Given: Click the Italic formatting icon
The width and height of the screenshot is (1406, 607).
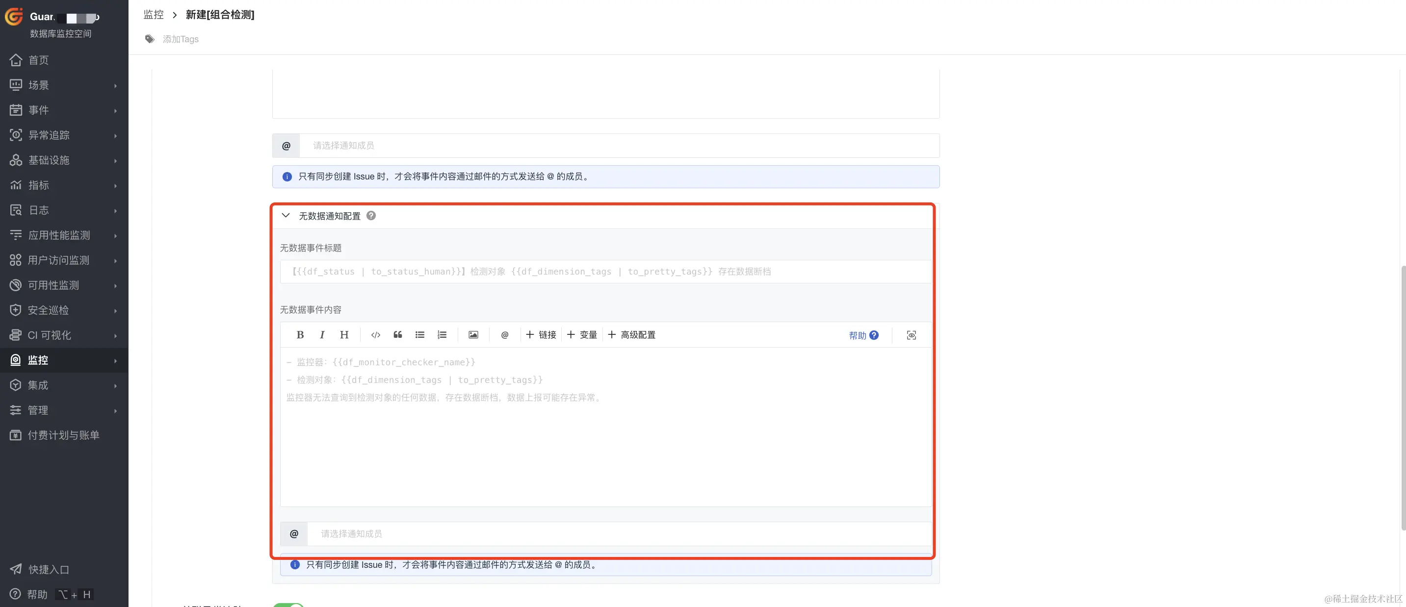Looking at the screenshot, I should coord(322,335).
